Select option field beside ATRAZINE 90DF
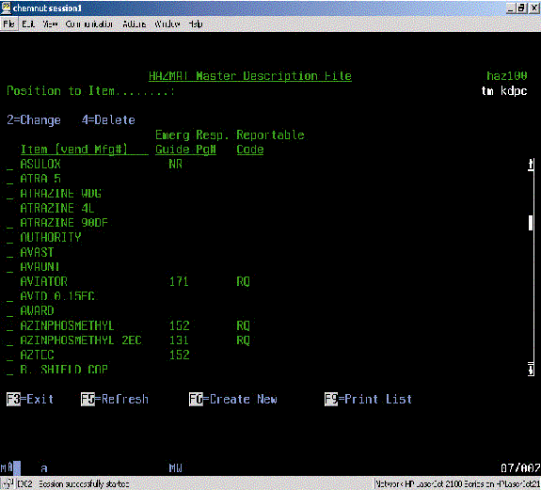Image resolution: width=541 pixels, height=490 pixels. coord(9,223)
